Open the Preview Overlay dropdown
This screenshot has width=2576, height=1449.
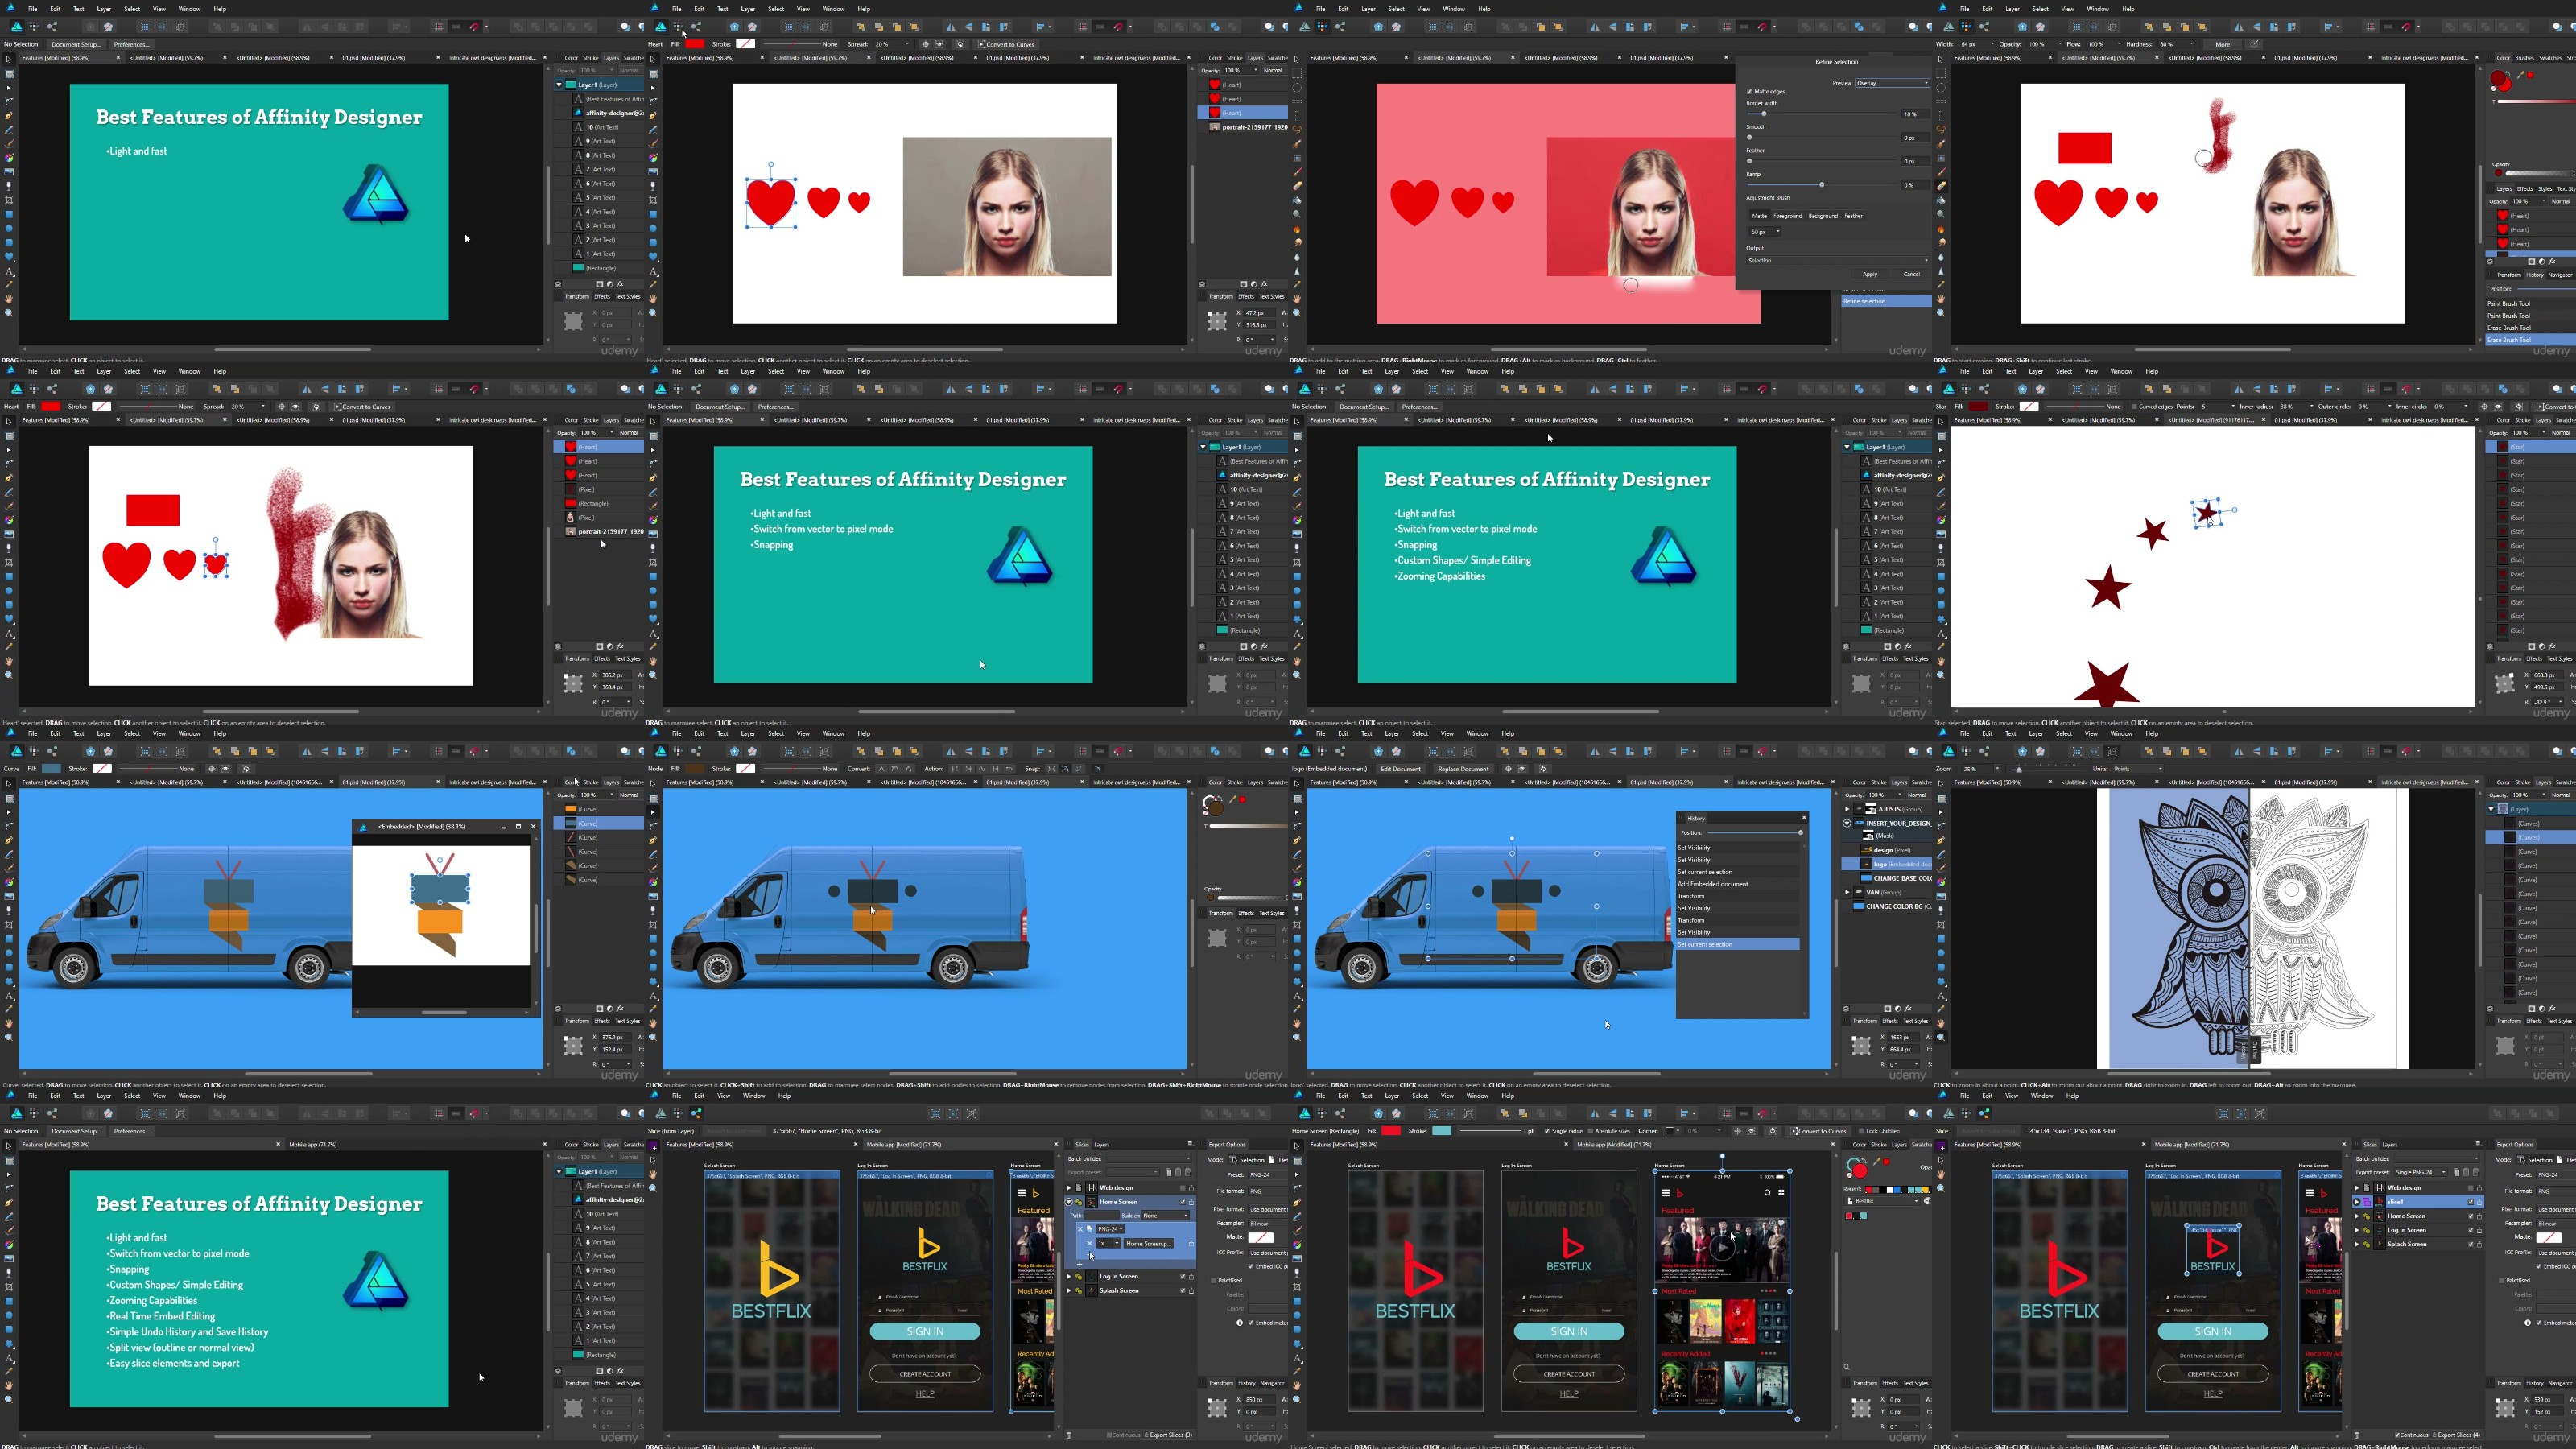(x=1893, y=83)
